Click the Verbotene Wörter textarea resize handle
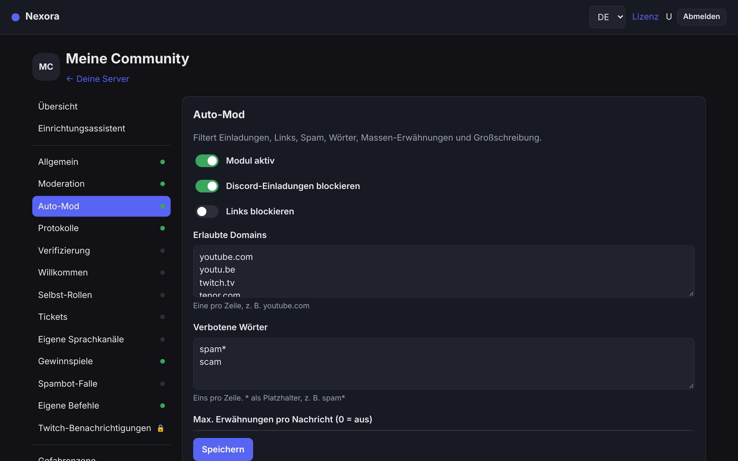The width and height of the screenshot is (738, 461). pos(691,386)
